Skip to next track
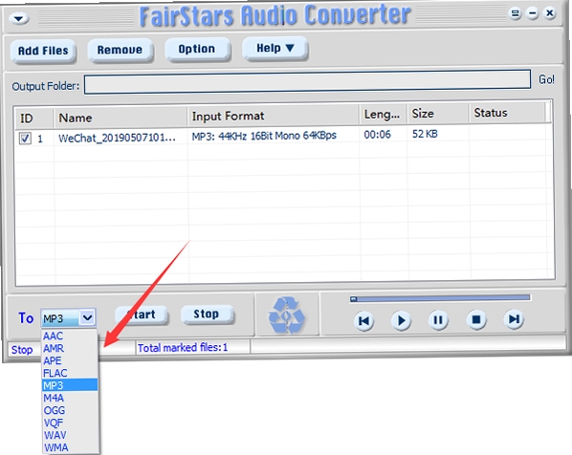Image resolution: width=572 pixels, height=455 pixels. click(514, 319)
